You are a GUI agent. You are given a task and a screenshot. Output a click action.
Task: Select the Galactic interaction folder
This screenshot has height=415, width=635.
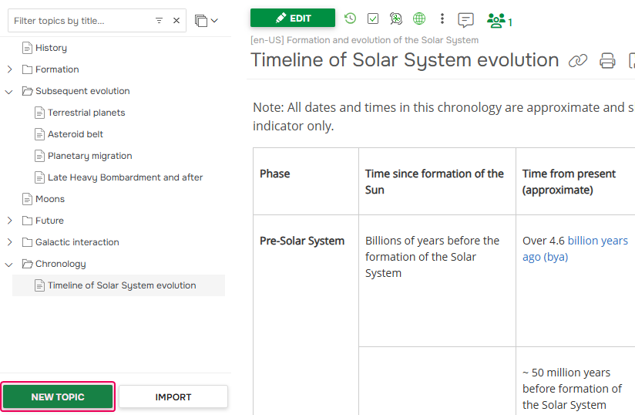tap(77, 242)
